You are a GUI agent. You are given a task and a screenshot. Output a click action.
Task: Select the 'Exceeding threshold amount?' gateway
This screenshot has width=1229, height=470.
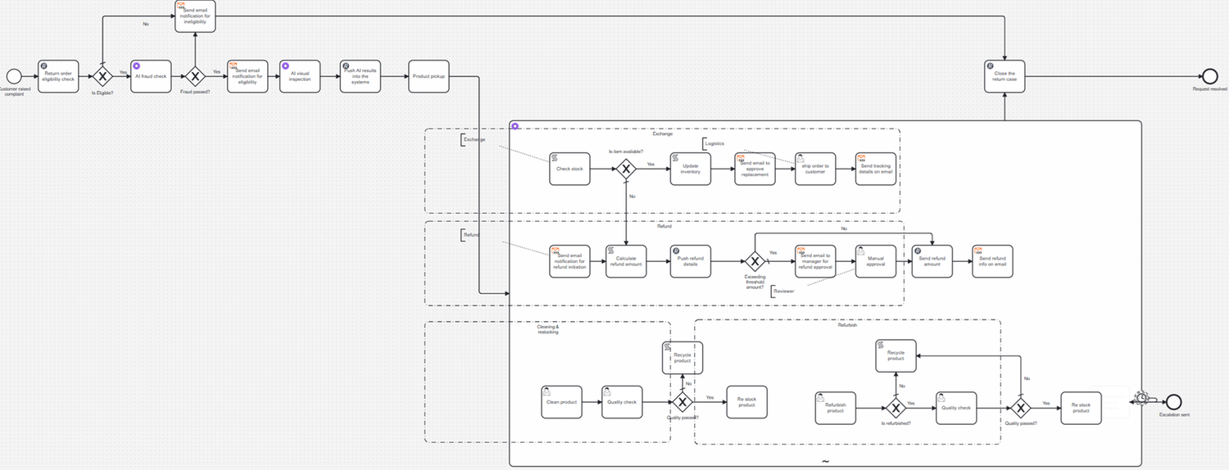(x=754, y=261)
